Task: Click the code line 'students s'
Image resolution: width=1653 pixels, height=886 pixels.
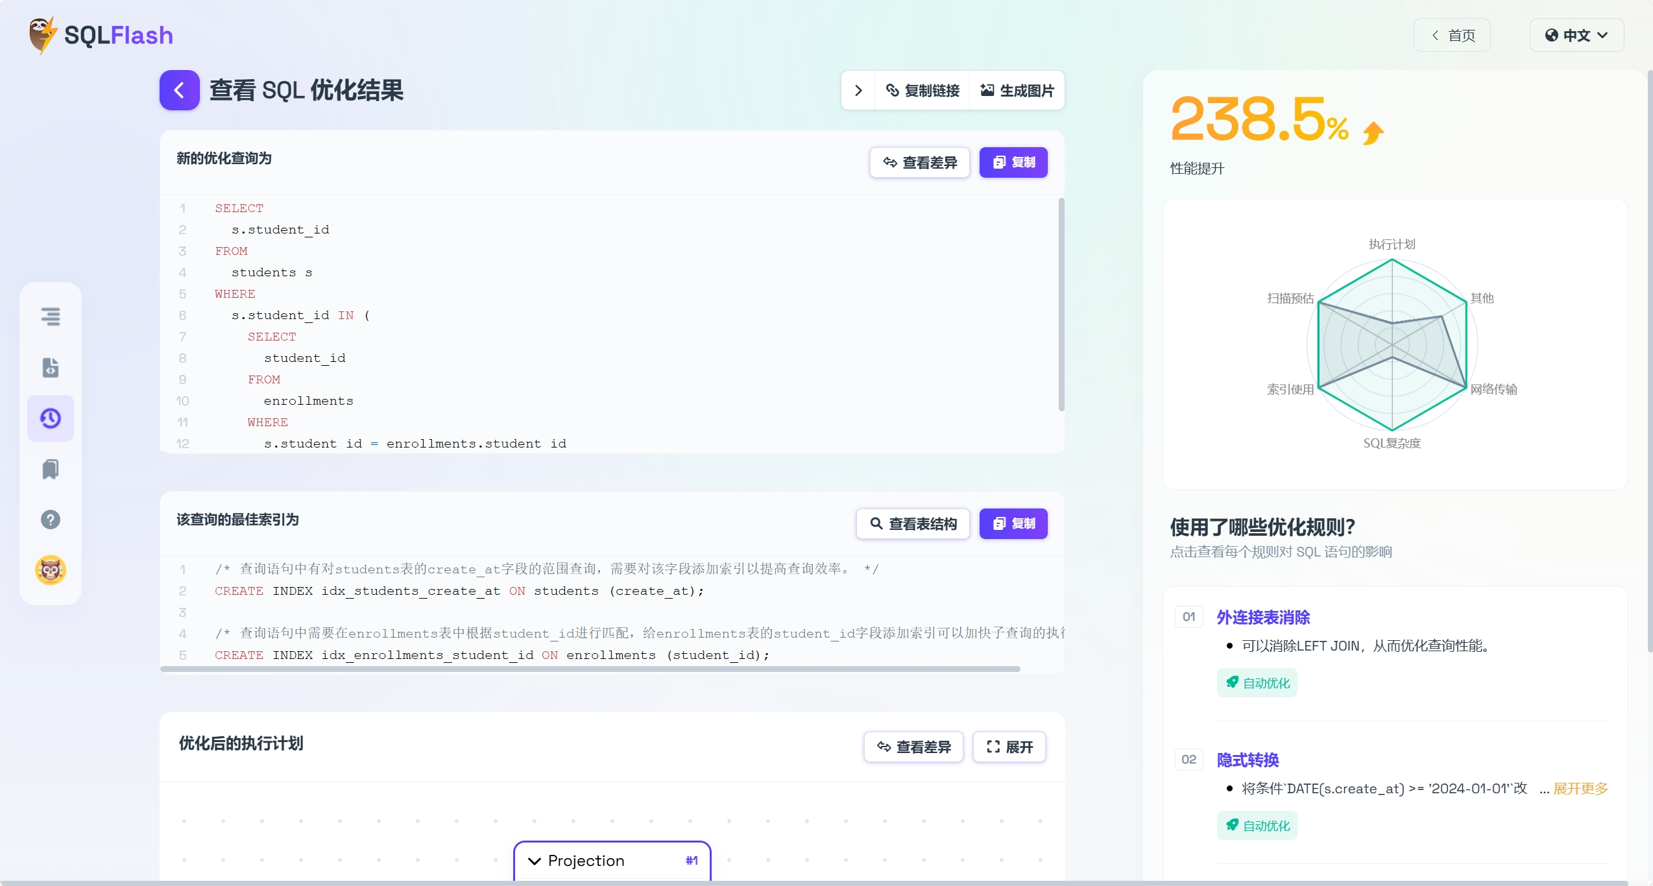Action: 272,272
